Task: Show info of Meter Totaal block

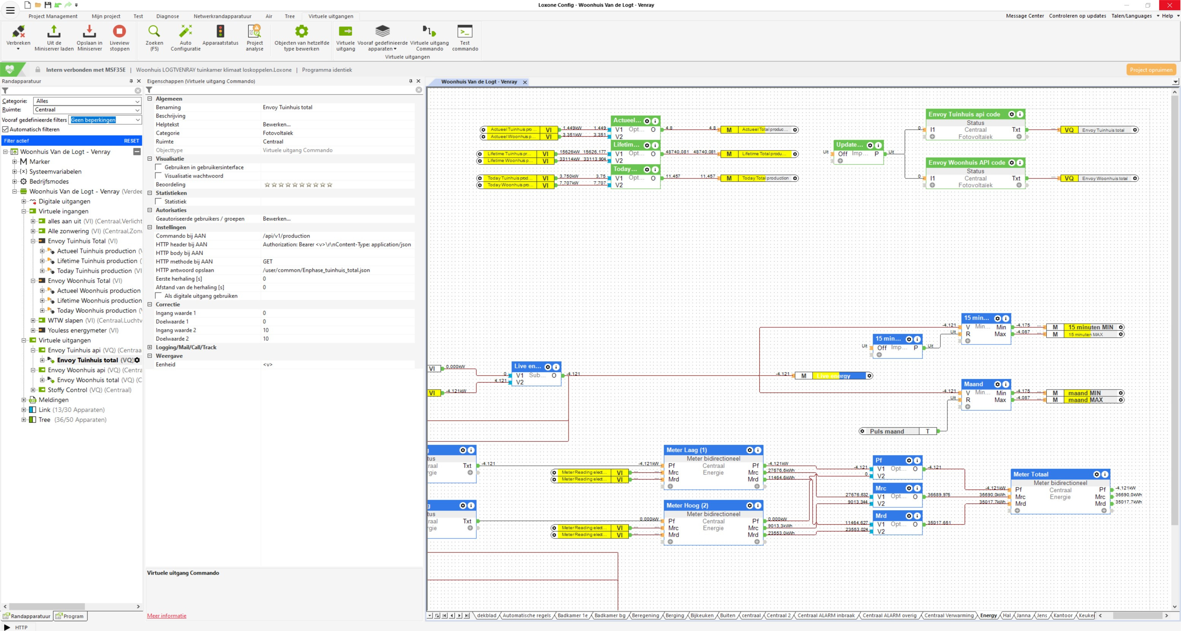Action: click(1105, 474)
